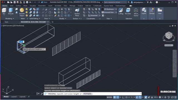
Task: Switch to the Annotate ribbon tab
Action: point(58,6)
